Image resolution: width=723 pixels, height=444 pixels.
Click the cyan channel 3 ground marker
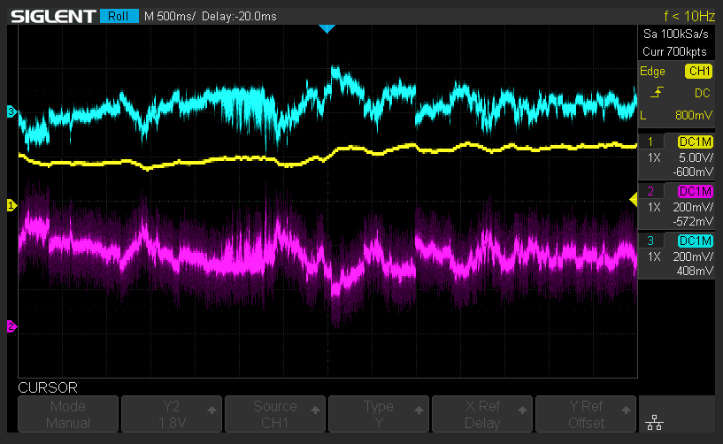click(12, 111)
